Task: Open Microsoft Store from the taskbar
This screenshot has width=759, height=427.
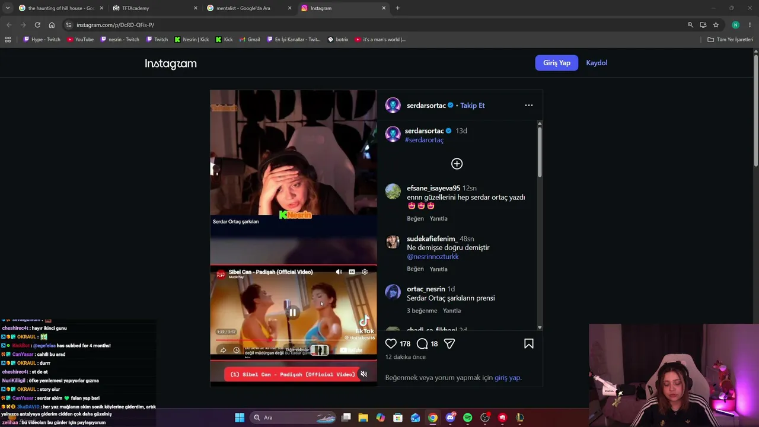Action: pos(398,418)
